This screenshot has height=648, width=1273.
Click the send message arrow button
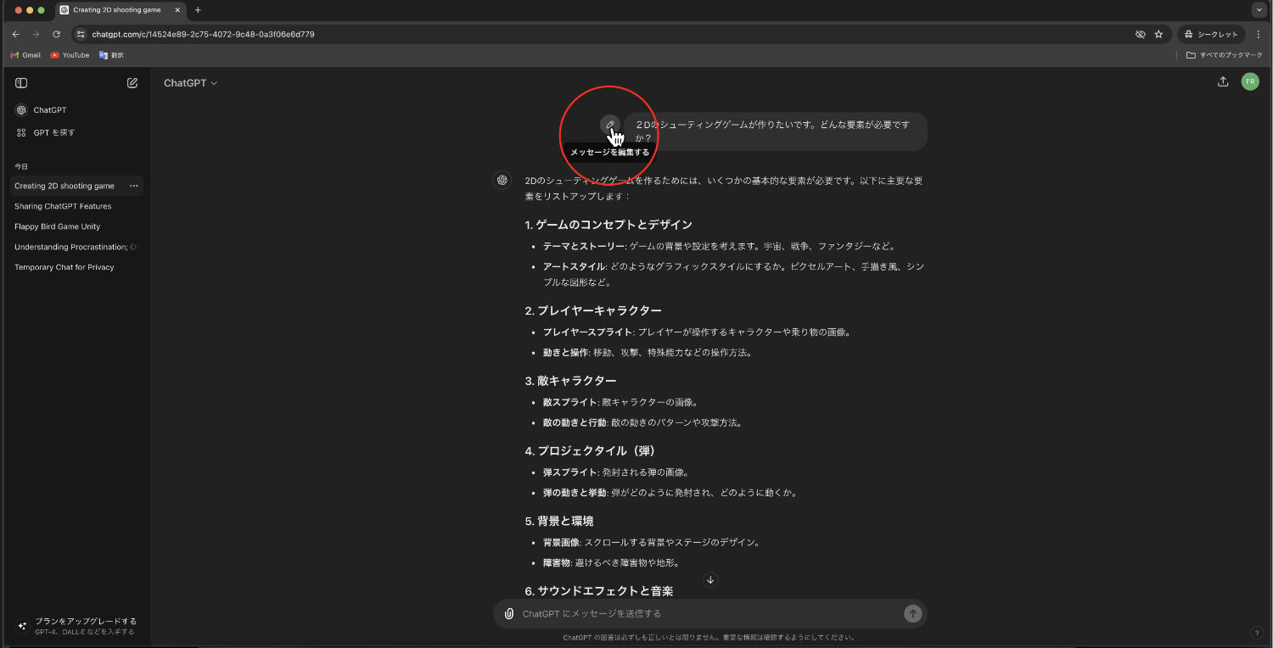pyautogui.click(x=912, y=613)
